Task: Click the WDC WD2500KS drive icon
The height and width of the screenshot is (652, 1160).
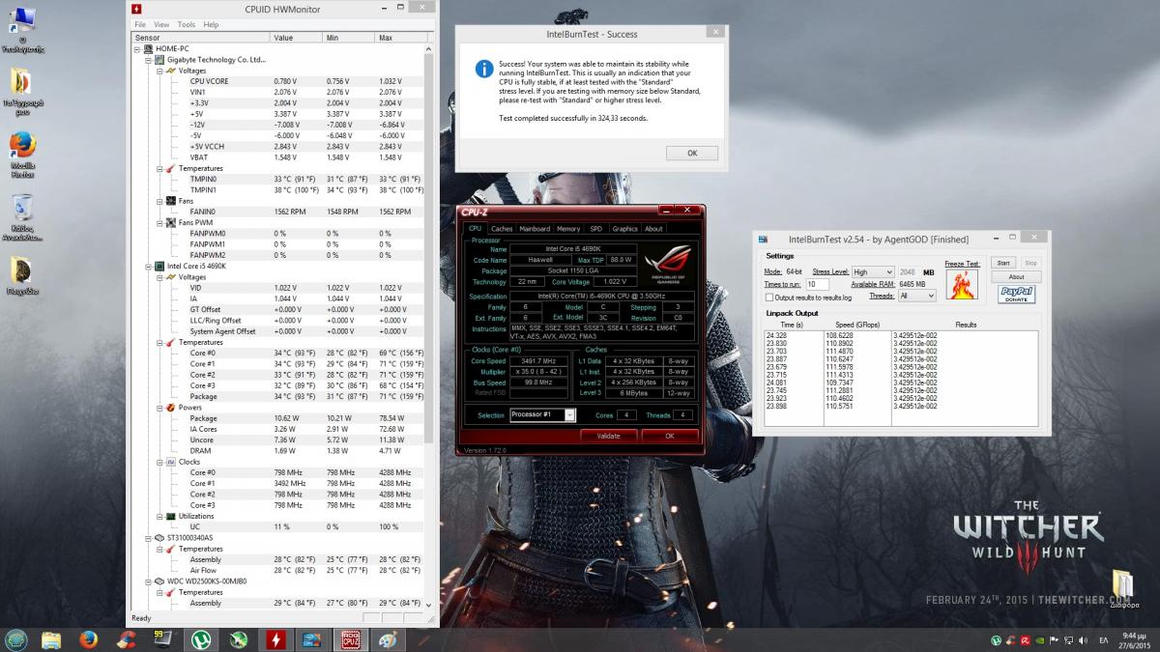Action: pyautogui.click(x=159, y=581)
